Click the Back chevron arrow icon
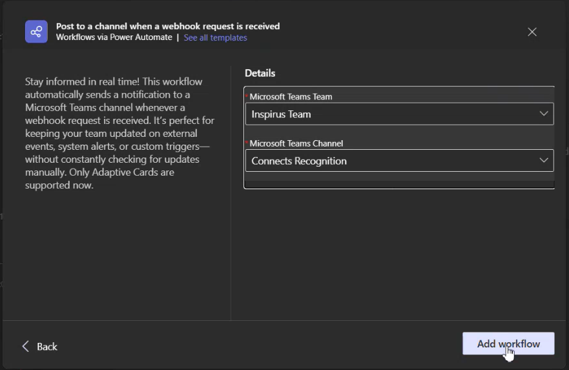 coord(25,346)
